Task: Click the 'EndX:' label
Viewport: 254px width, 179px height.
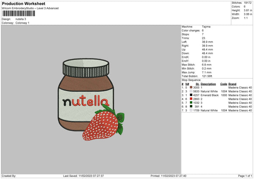Action: point(185,57)
